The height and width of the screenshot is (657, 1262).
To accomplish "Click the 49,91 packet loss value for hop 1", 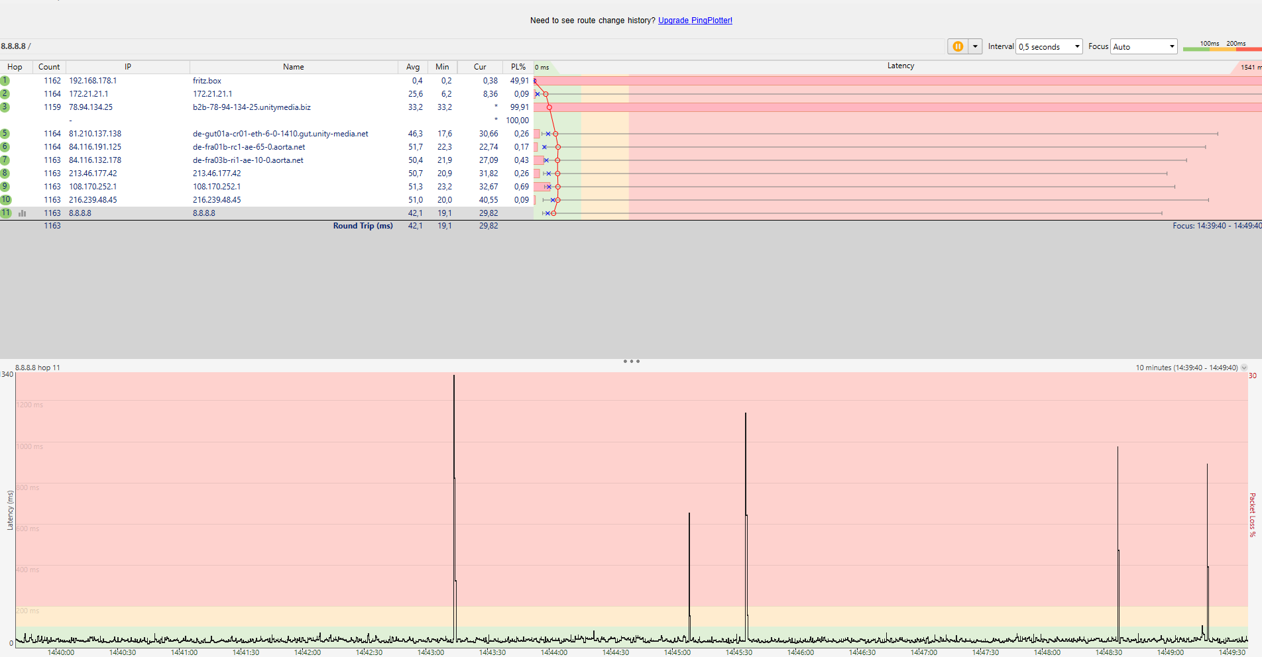I will pos(520,81).
